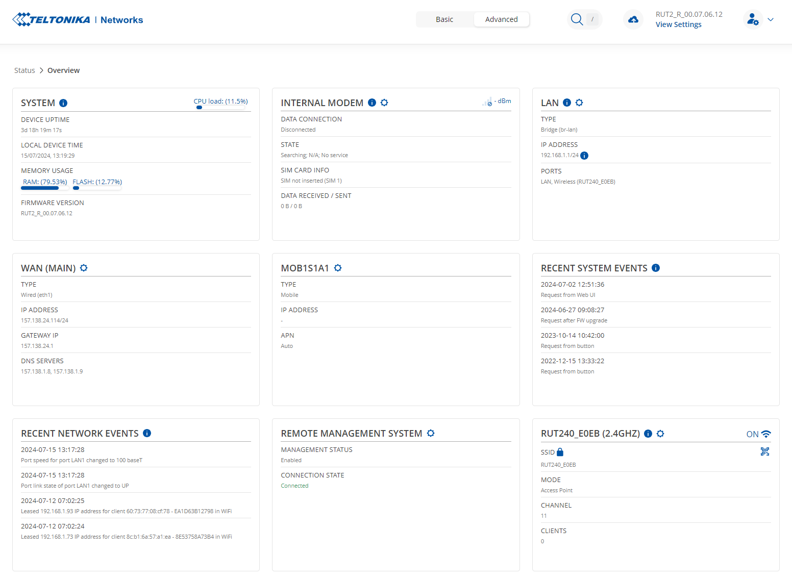Click the LAN settings gear icon
Viewport: 792px width, 579px height.
[x=579, y=103]
